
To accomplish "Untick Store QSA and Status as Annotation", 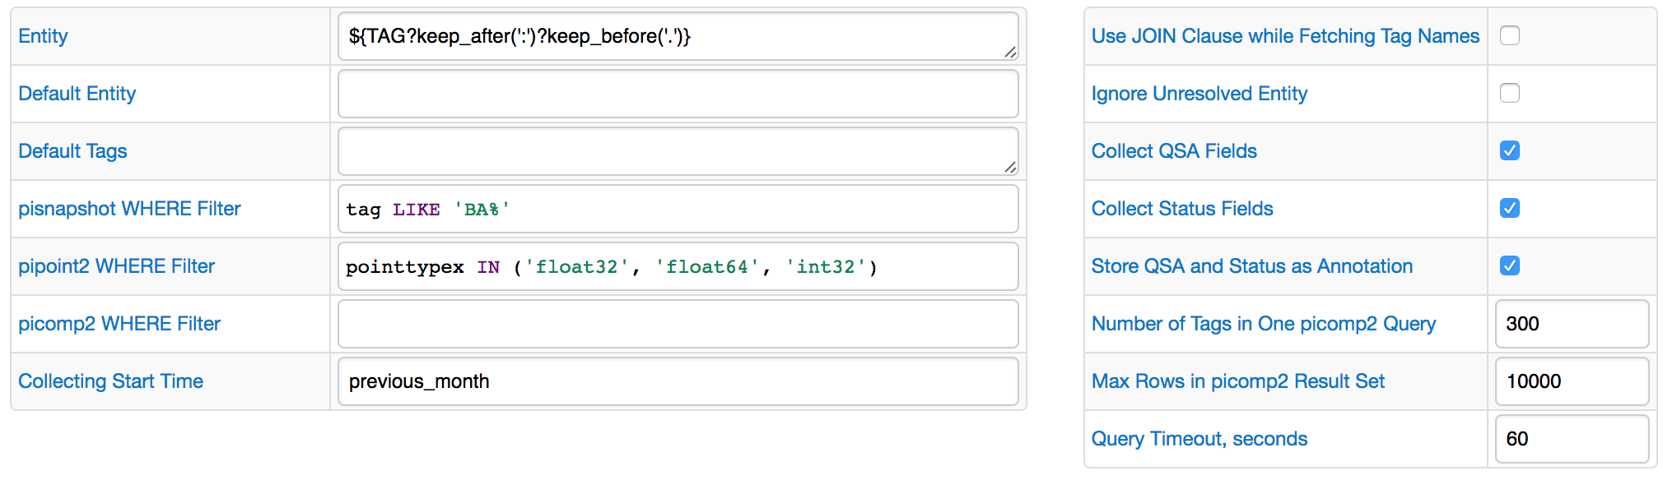I will pos(1509,265).
